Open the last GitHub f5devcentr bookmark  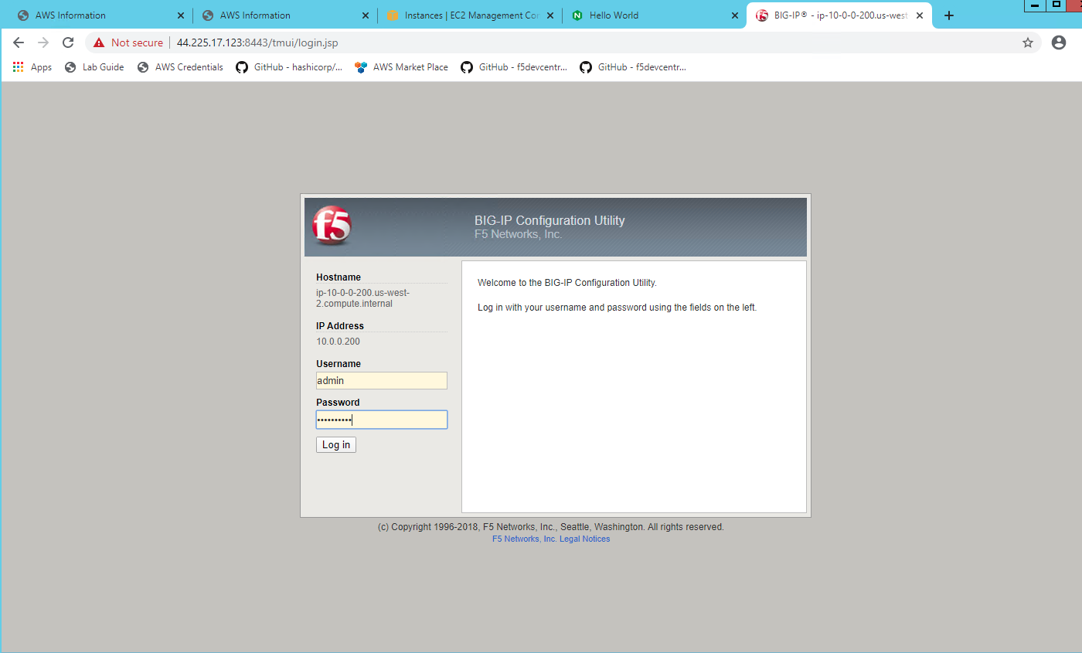point(633,67)
